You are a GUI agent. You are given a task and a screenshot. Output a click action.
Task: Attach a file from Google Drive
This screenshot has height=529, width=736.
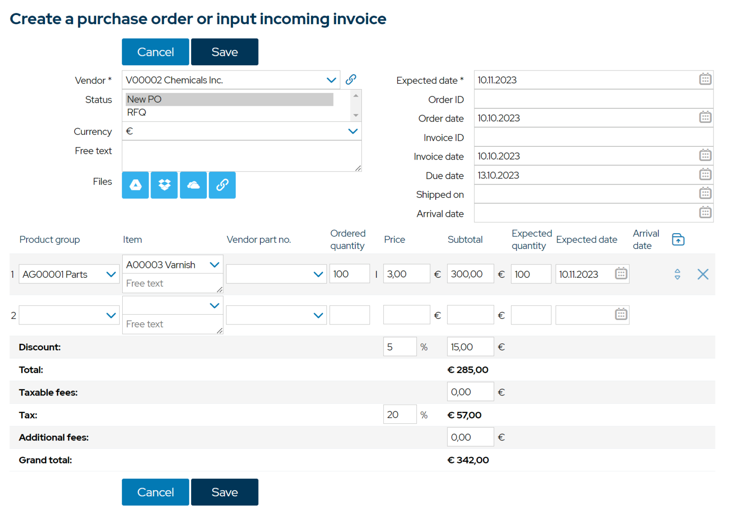(x=135, y=185)
